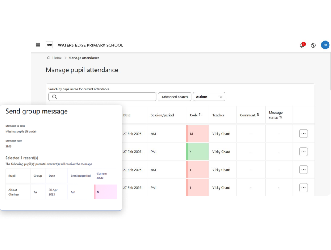Image resolution: width=331 pixels, height=250 pixels.
Task: Sort by the Comment column arrows
Action: point(258,115)
